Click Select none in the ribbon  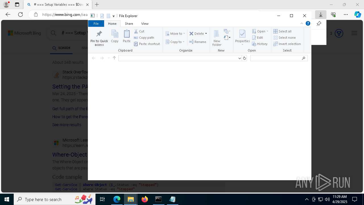(x=284, y=38)
